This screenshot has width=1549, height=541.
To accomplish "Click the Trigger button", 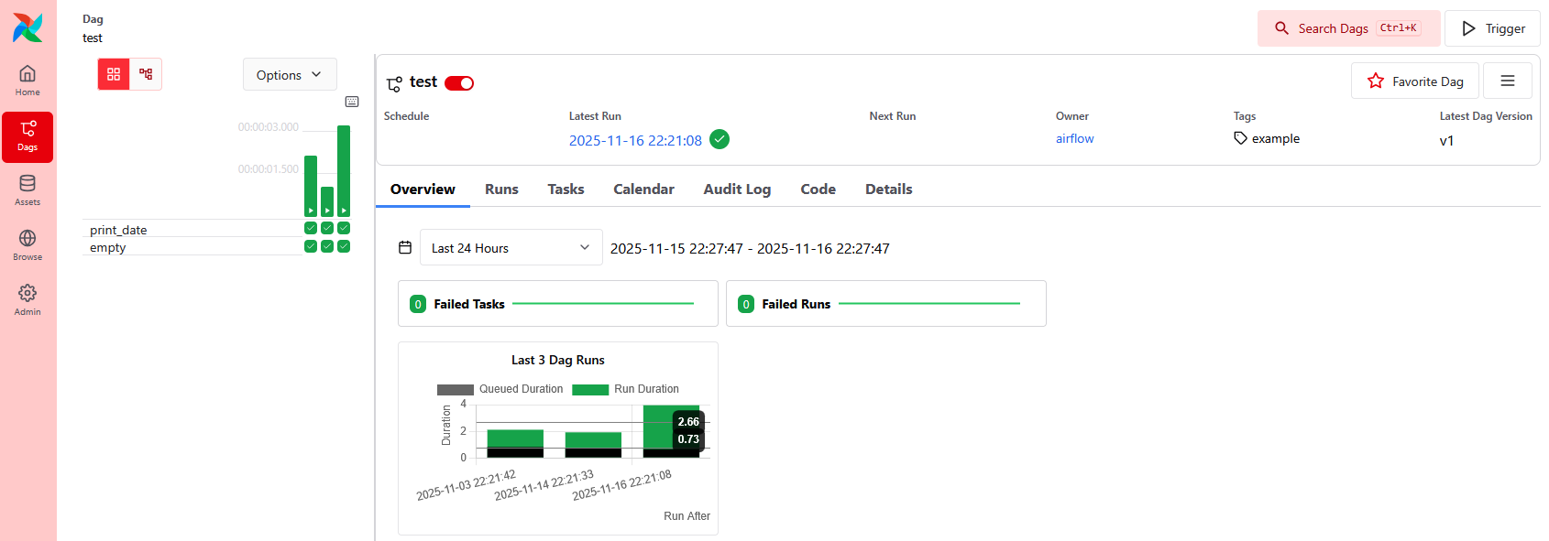I will [1492, 28].
